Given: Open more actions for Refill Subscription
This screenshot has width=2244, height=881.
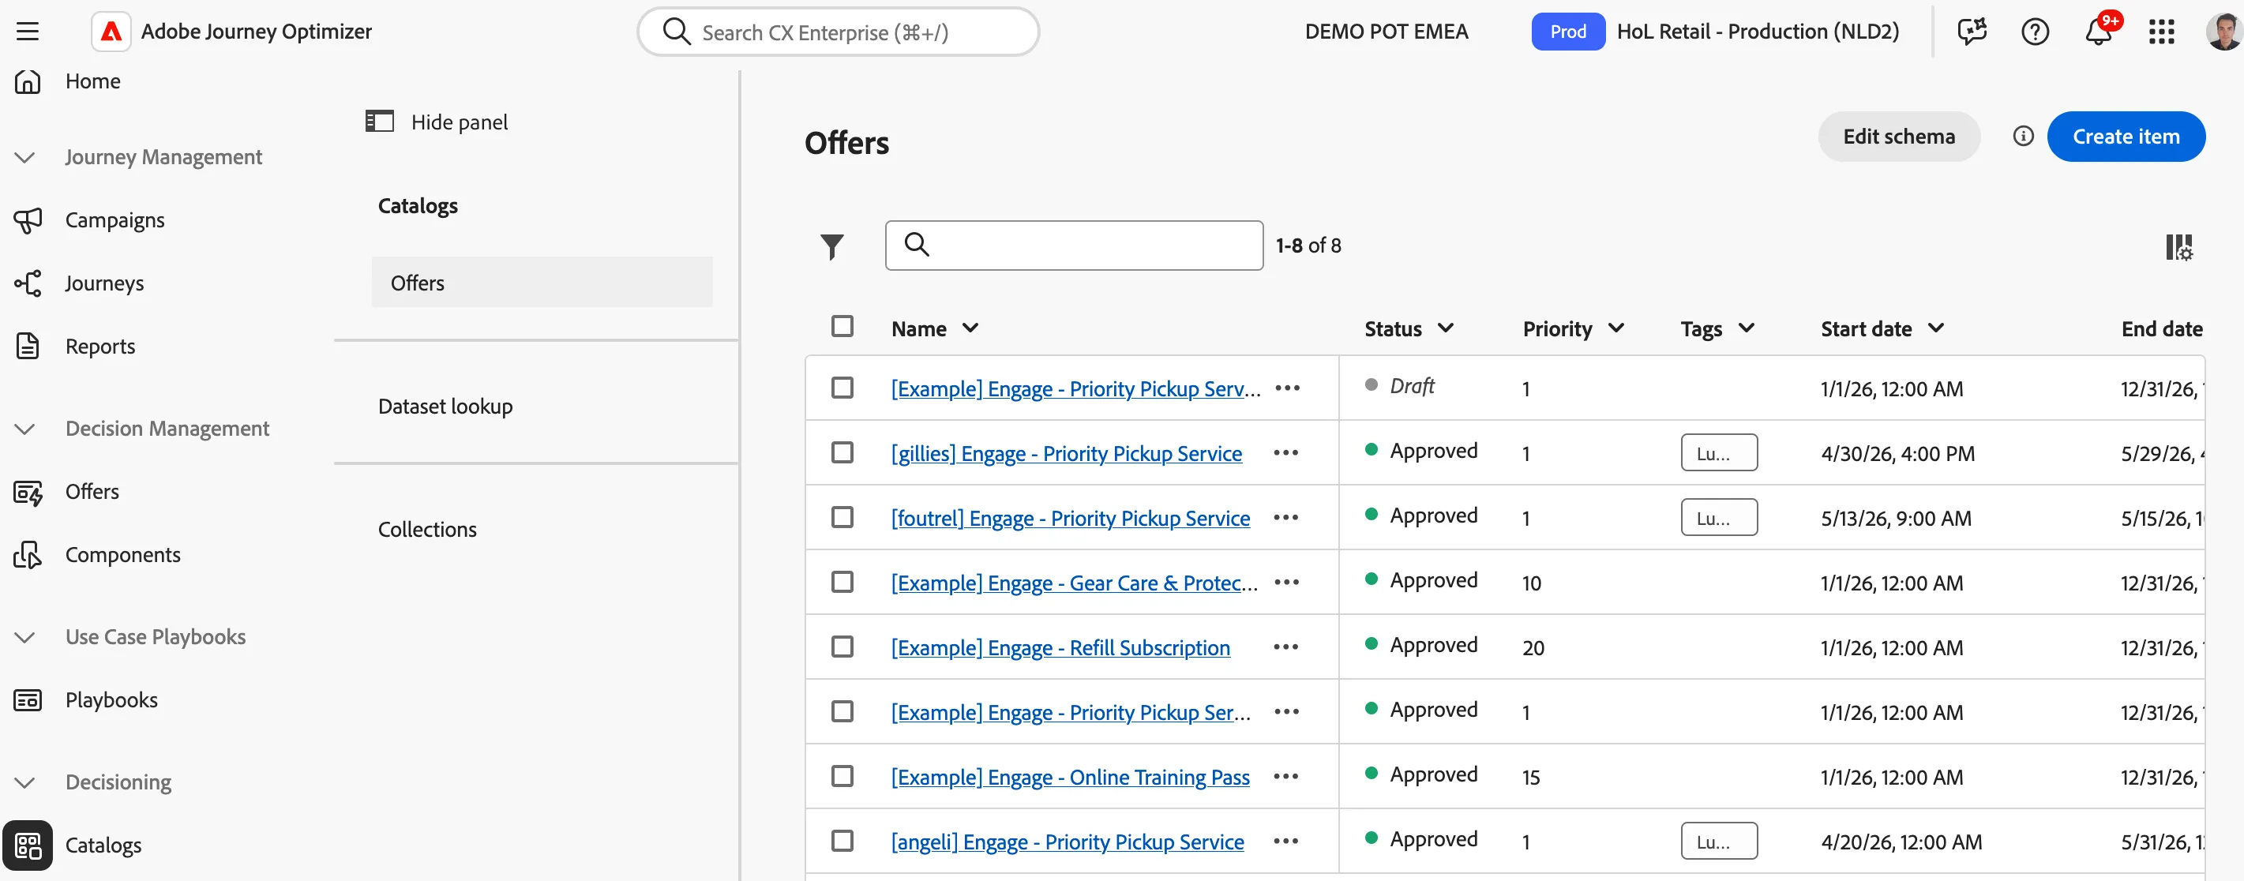Looking at the screenshot, I should coord(1285,647).
